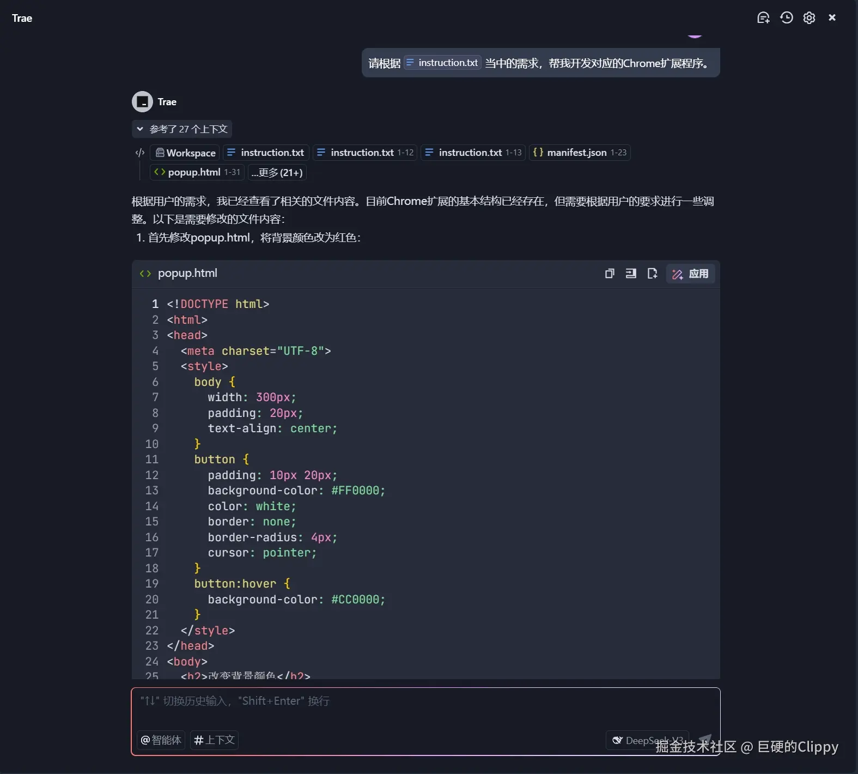The image size is (858, 774).
Task: Collapse the referenced 27 contexts list
Action: point(182,129)
